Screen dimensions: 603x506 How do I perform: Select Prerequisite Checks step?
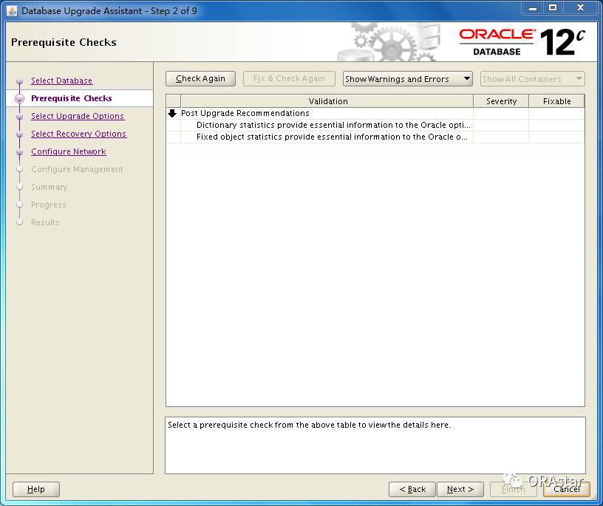(x=71, y=98)
